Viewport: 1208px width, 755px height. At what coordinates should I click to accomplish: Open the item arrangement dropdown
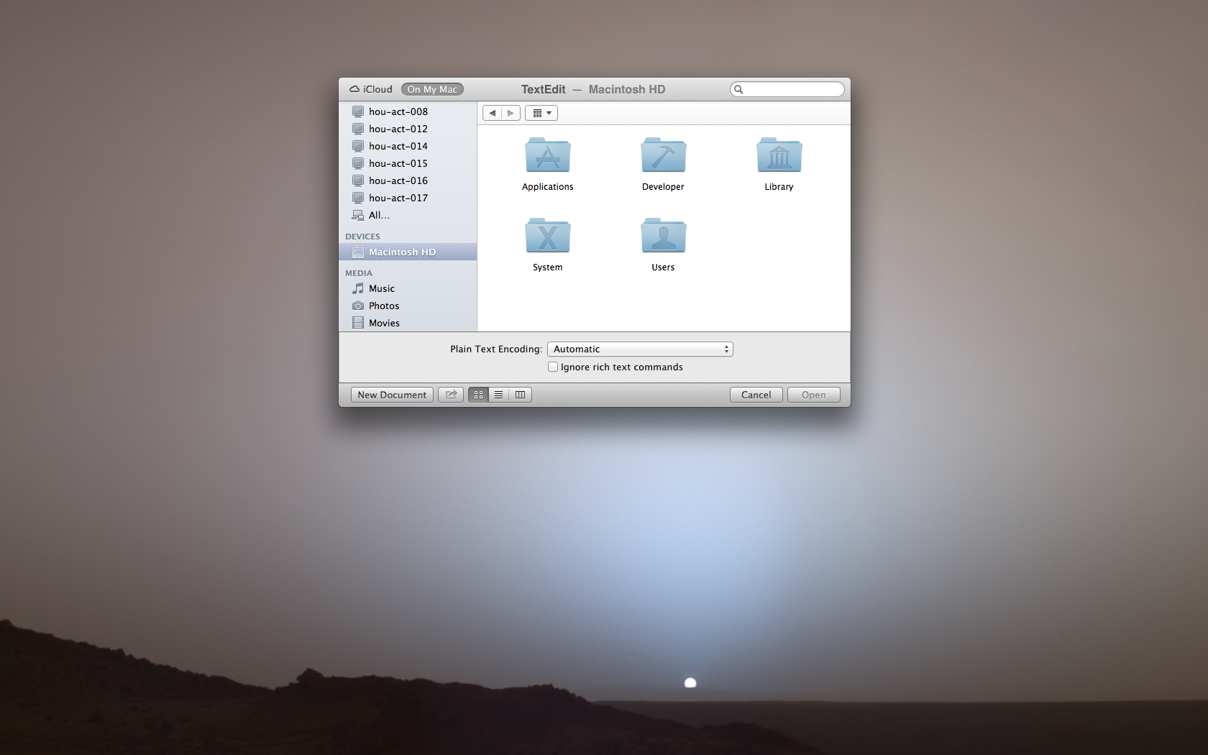[x=541, y=113]
